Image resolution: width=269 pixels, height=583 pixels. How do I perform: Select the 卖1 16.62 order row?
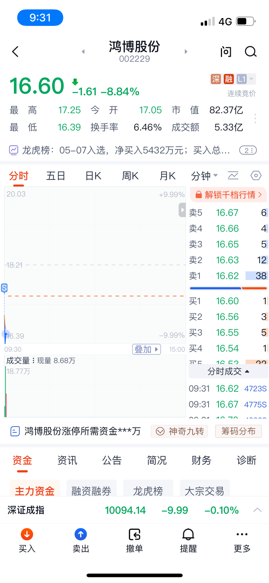pyautogui.click(x=228, y=276)
